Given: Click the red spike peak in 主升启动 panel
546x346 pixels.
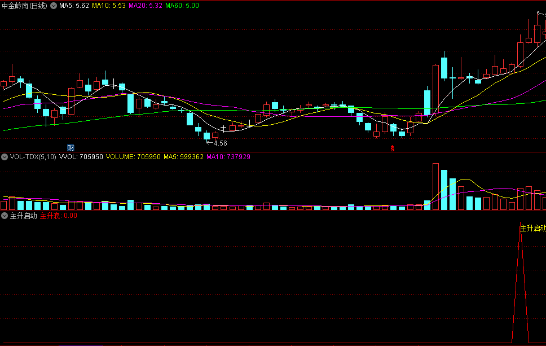Looking at the screenshot, I should [x=521, y=224].
